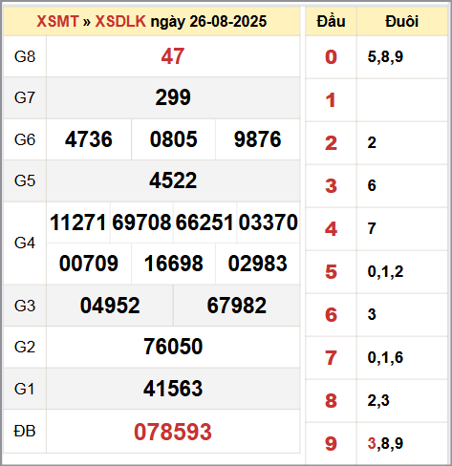Click the G6 number 0805

tap(174, 139)
